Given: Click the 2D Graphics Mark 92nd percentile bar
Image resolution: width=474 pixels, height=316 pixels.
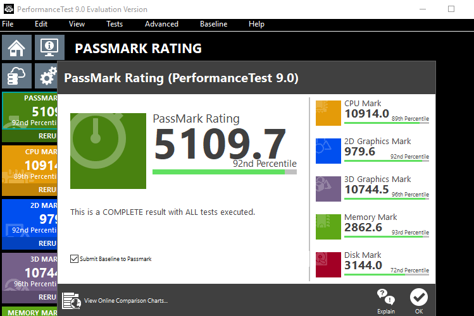Looking at the screenshot, I should (387, 161).
